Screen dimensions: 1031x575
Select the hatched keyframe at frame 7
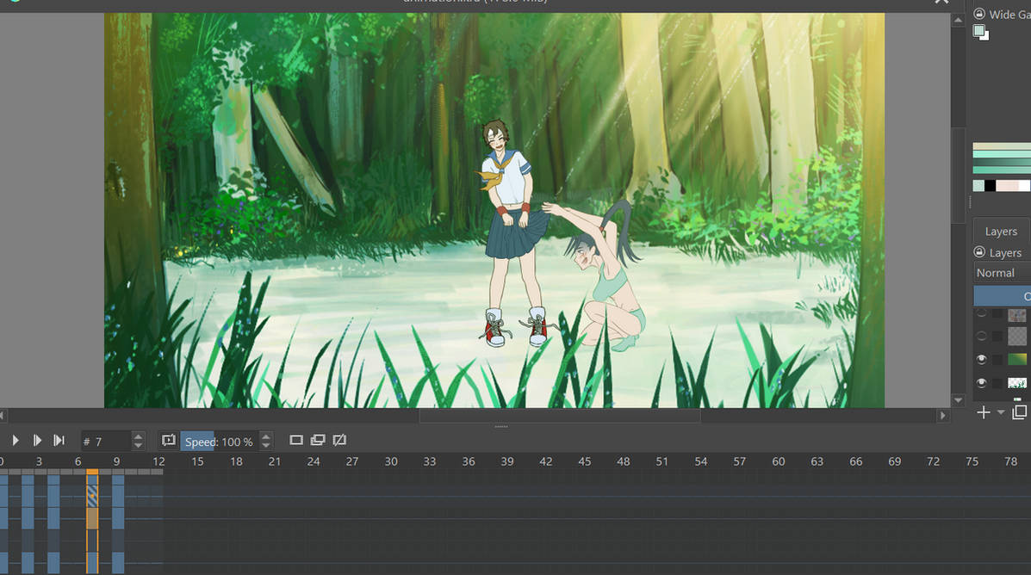pyautogui.click(x=92, y=496)
